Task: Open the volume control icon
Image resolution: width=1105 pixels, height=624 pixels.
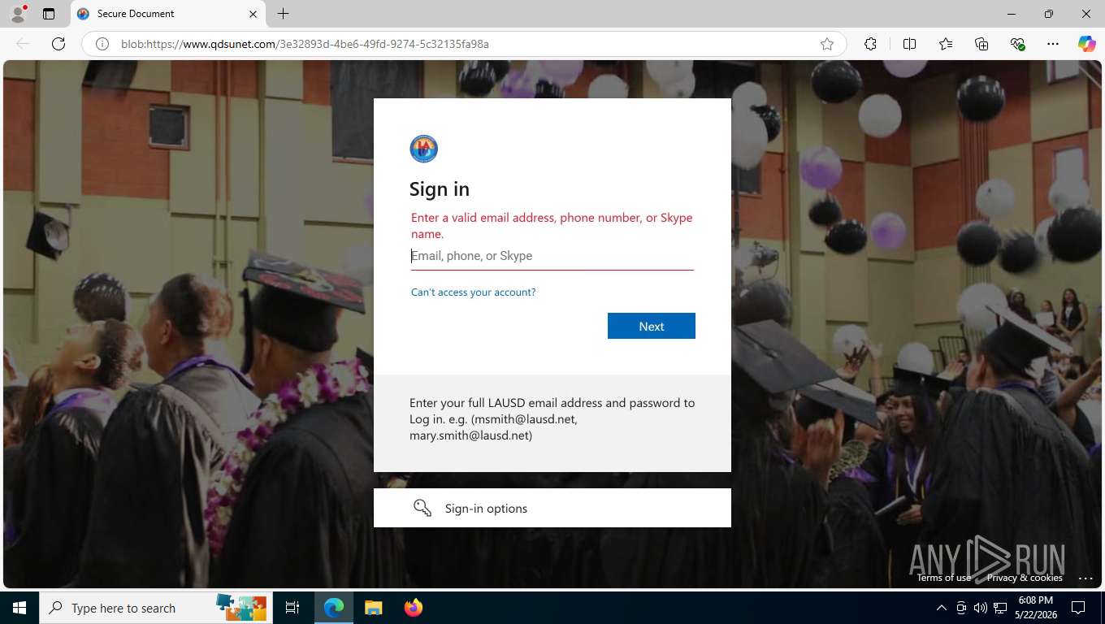Action: 981,608
